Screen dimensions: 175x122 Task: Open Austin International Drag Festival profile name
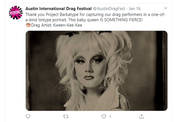pyautogui.click(x=59, y=9)
